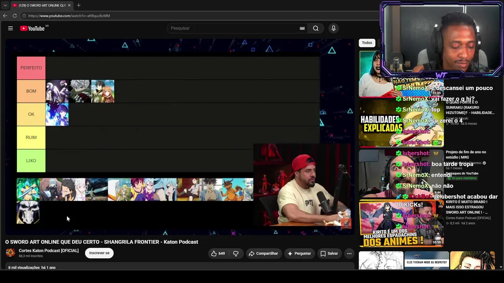Open the manga panel thumbnail on the bottom row
Image resolution: width=504 pixels, height=283 pixels.
(x=381, y=260)
